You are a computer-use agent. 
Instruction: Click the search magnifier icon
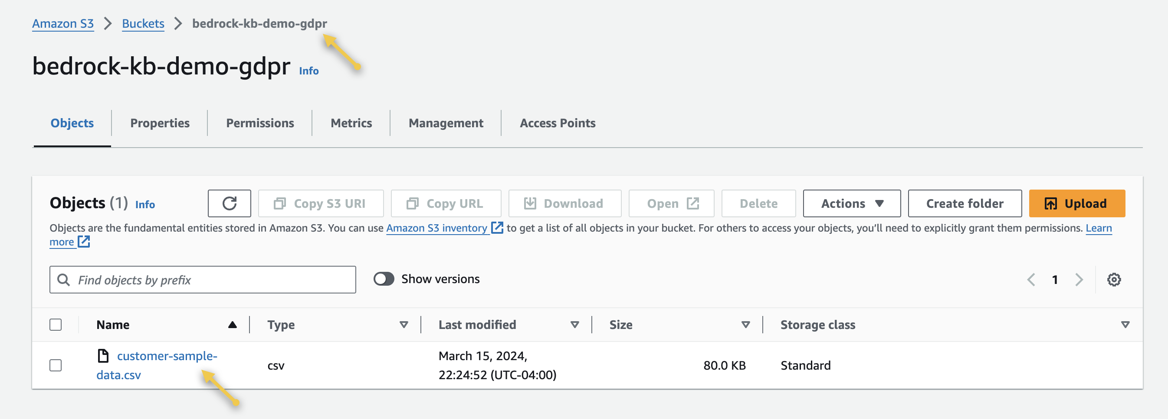[x=63, y=280]
